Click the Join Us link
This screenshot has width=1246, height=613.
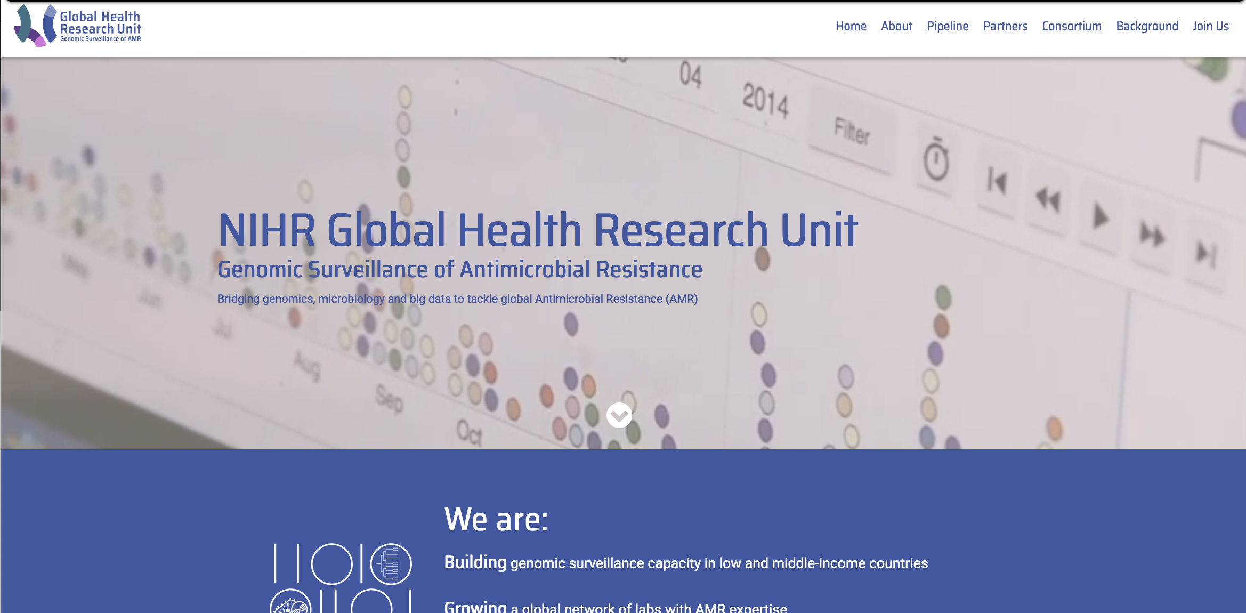point(1210,26)
